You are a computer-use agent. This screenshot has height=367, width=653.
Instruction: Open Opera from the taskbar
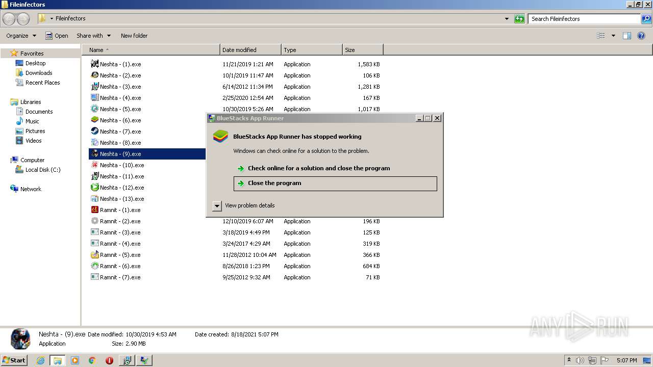click(109, 360)
